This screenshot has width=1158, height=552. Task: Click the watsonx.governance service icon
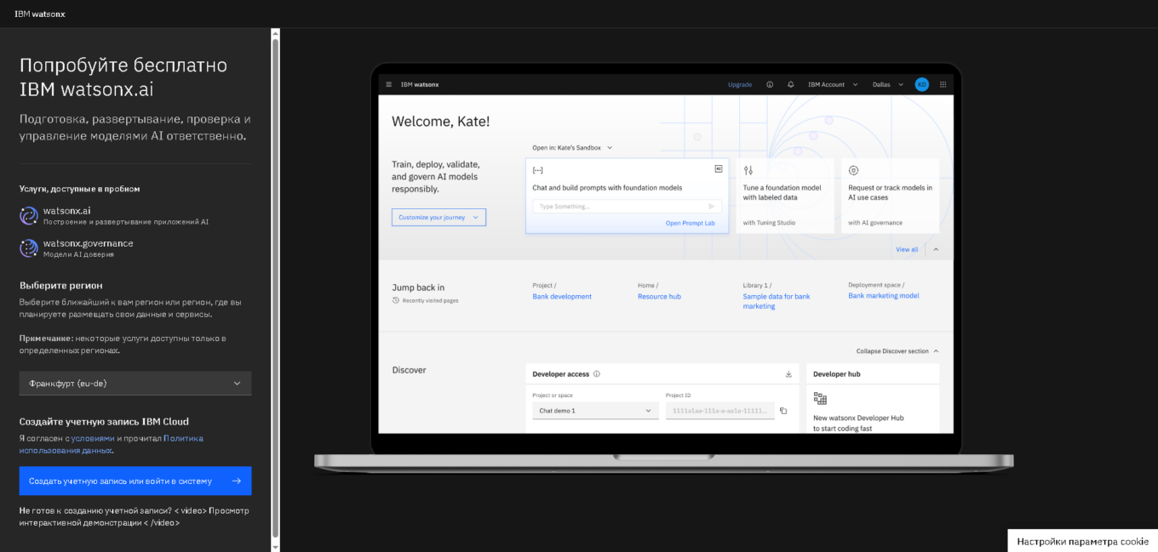click(x=29, y=248)
